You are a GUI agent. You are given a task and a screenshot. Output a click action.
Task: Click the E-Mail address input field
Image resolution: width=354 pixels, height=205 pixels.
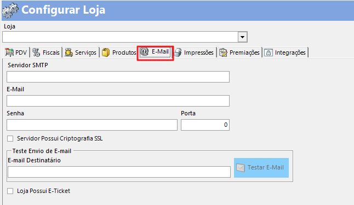pos(118,101)
